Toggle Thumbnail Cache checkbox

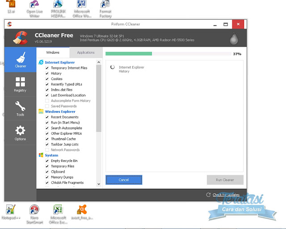47,139
